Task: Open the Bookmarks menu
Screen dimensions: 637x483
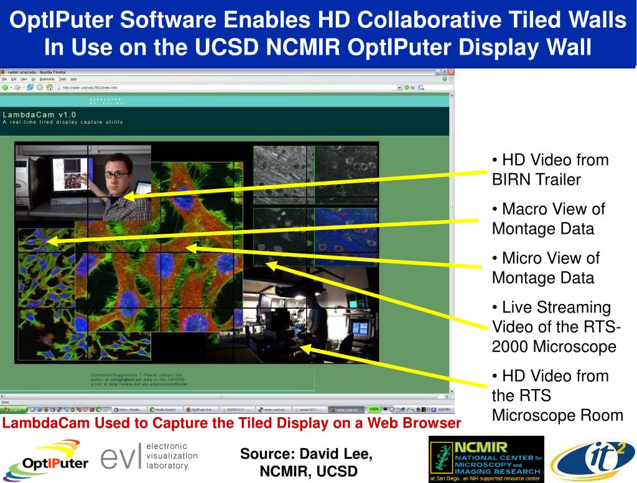Action: (x=47, y=79)
